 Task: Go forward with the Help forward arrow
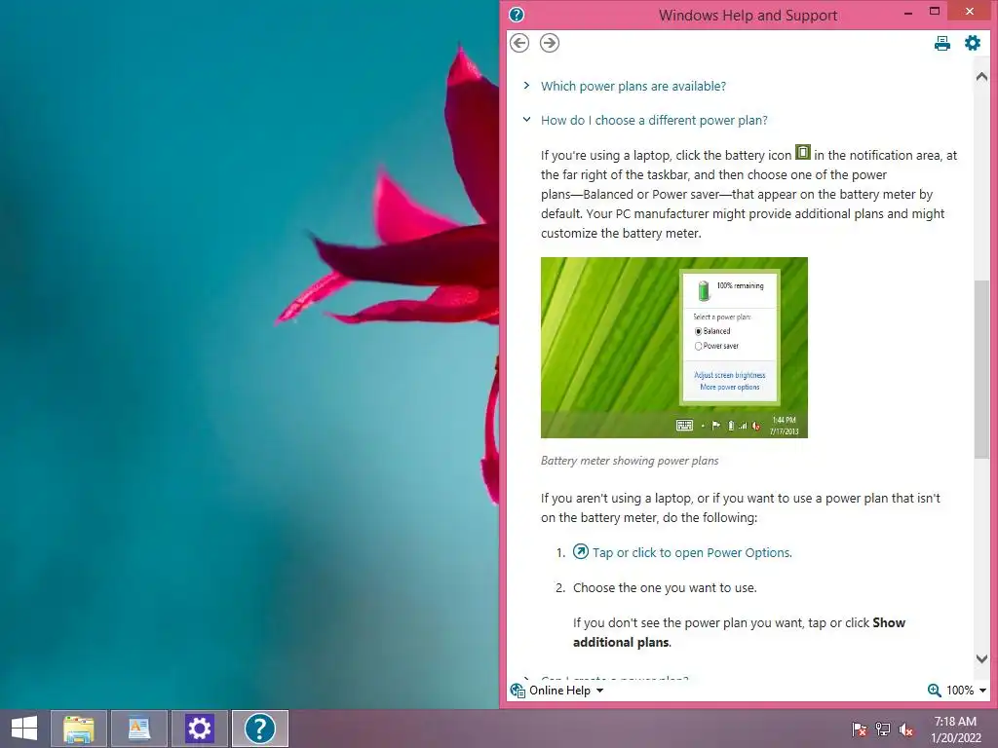550,43
